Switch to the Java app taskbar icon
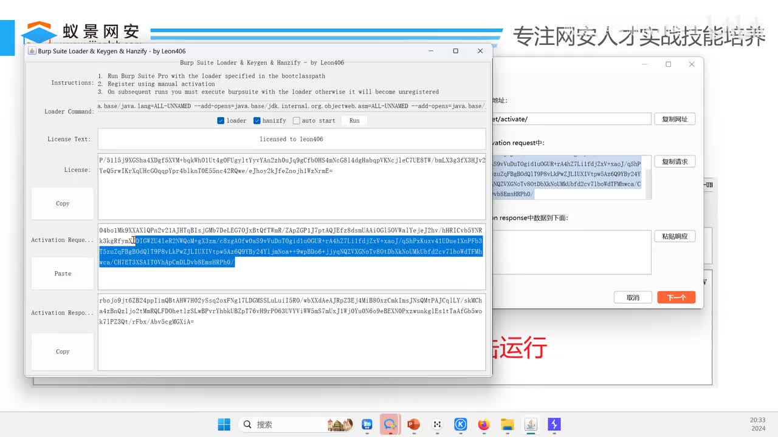 [x=531, y=424]
